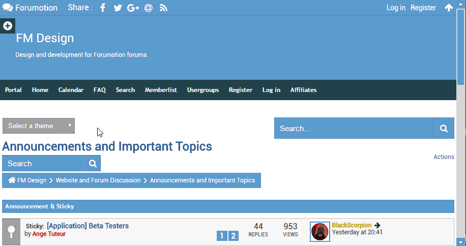Image resolution: width=466 pixels, height=246 pixels.
Task: Click the Announcements and Important Topics heading
Action: (107, 146)
